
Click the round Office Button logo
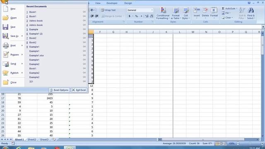(x=4, y=2)
